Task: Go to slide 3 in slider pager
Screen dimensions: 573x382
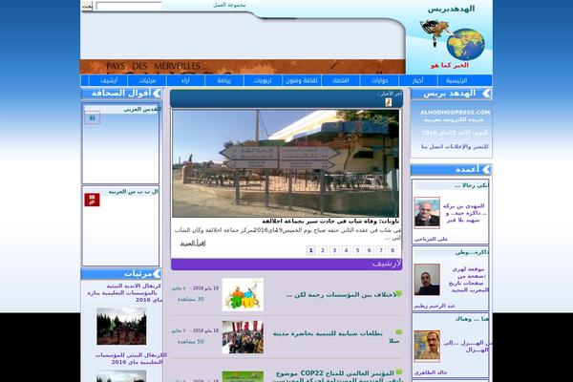Action: click(x=334, y=250)
